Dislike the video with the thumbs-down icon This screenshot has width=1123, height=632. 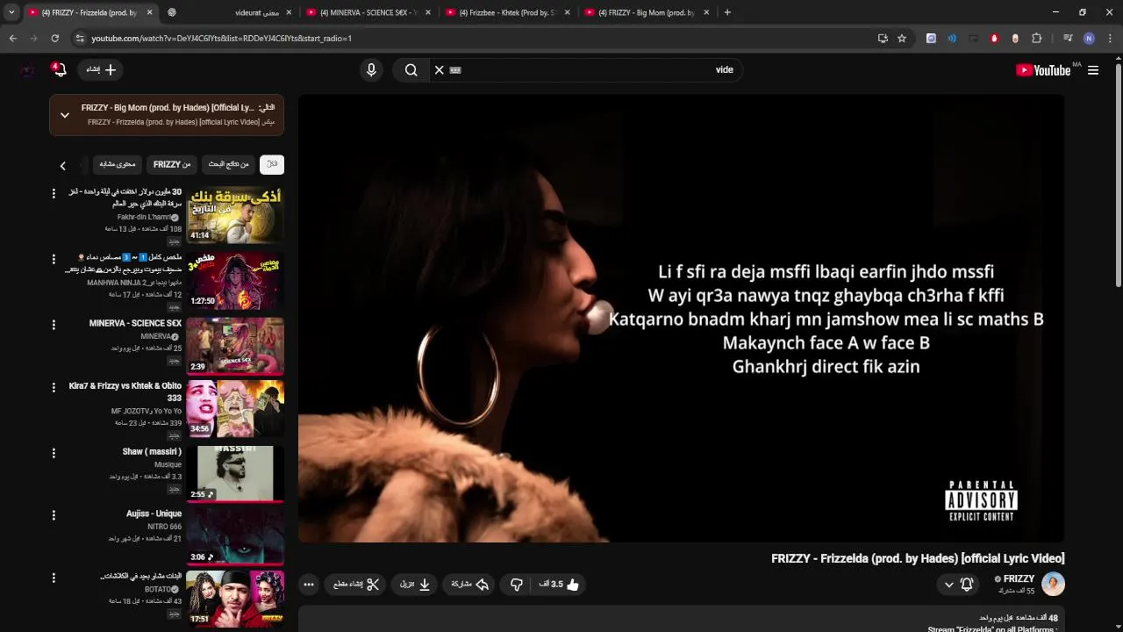516,585
